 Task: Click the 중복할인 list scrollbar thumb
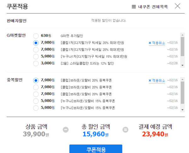[182, 92]
